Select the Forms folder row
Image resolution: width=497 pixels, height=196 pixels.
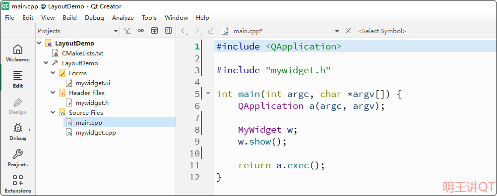tap(78, 73)
